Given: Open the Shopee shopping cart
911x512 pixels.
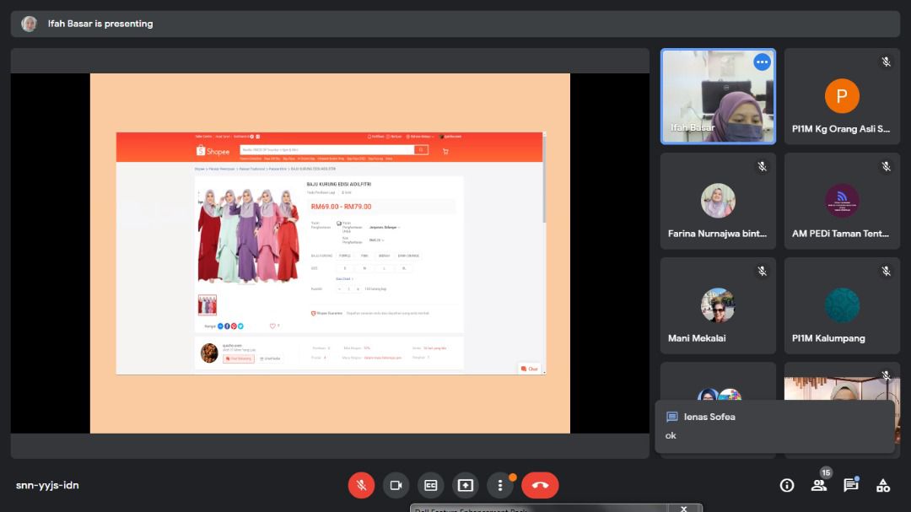Looking at the screenshot, I should click(445, 151).
